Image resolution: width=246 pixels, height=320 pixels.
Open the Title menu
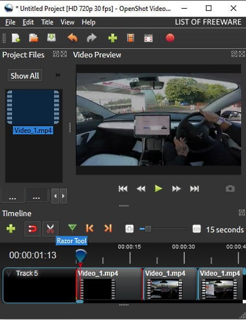pos(47,22)
